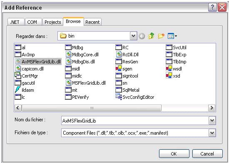Click the wsdl colored blocks icon

coord(169,68)
